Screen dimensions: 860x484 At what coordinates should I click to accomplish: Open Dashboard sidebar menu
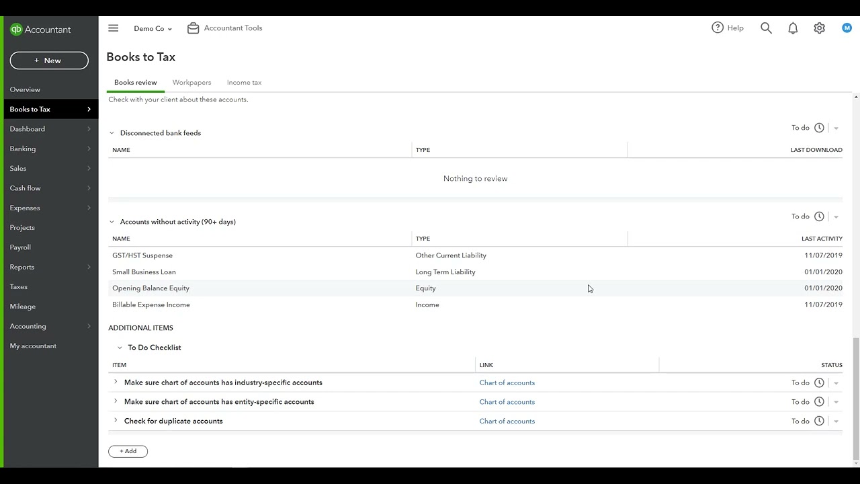point(50,129)
